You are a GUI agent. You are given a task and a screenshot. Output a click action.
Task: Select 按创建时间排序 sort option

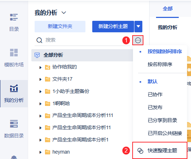pyautogui.click(x=165, y=51)
